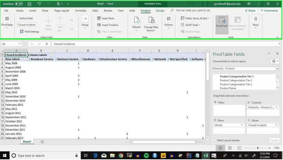The width and height of the screenshot is (283, 160).
Task: Click the zoom slider handle
Action: pos(258,148)
